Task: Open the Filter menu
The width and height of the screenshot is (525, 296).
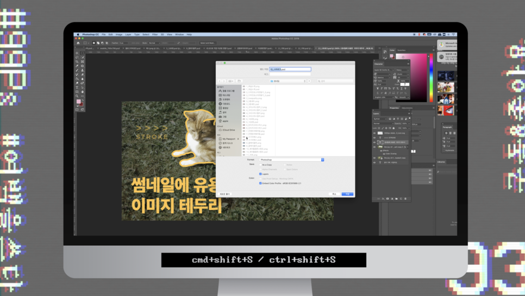Action: coord(155,34)
